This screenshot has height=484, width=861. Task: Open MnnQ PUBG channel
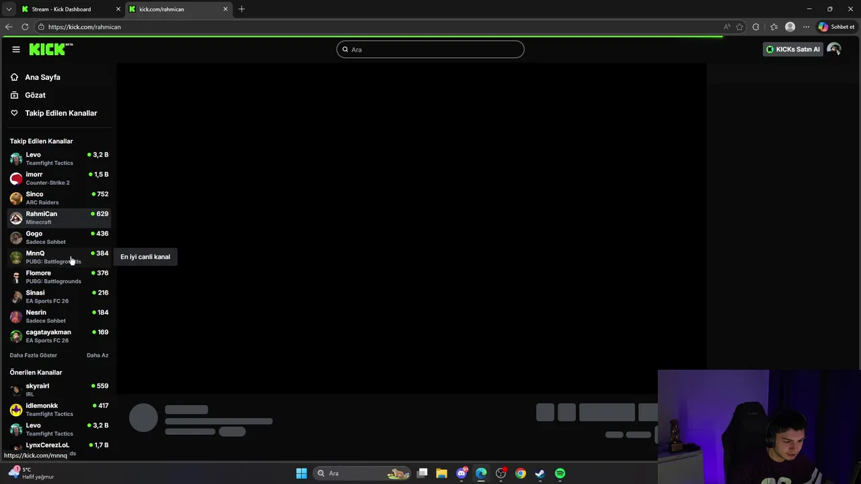tap(59, 257)
